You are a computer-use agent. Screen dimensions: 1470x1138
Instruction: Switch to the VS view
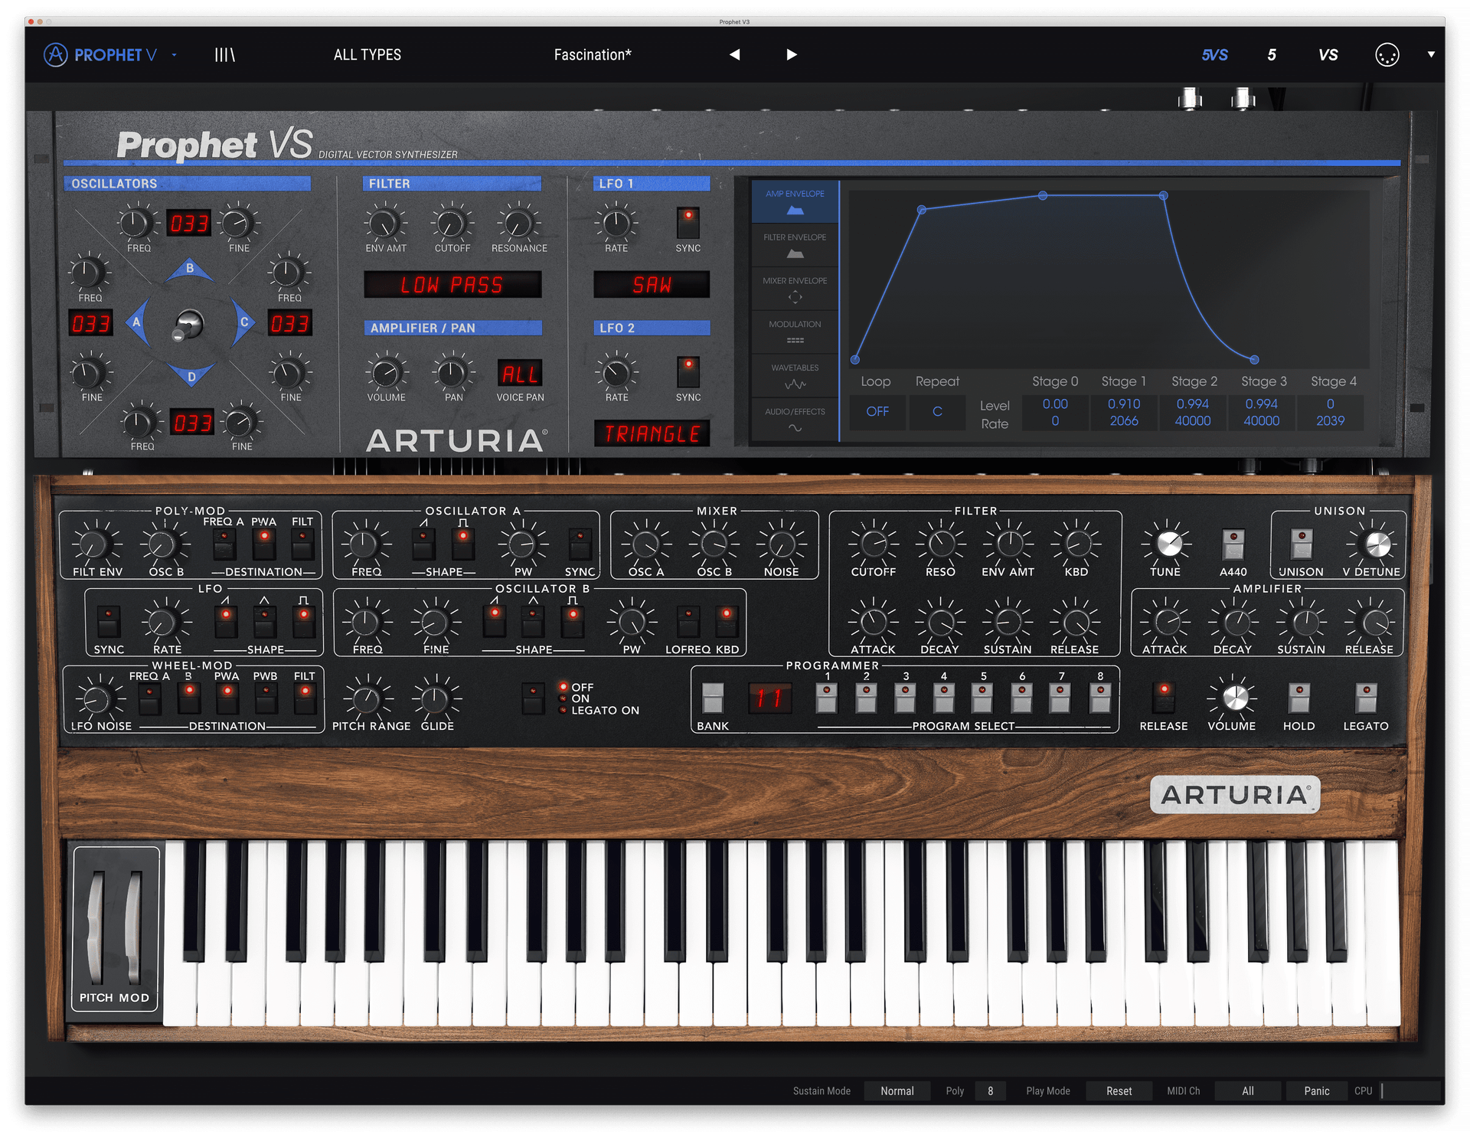point(1328,54)
